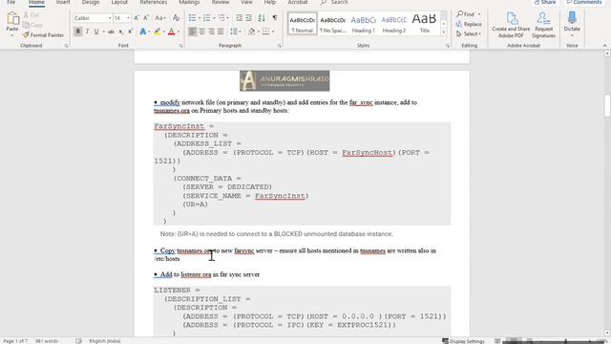Screen dimensions: 611x344
Task: Clear all formatting icon
Action: tap(176, 18)
